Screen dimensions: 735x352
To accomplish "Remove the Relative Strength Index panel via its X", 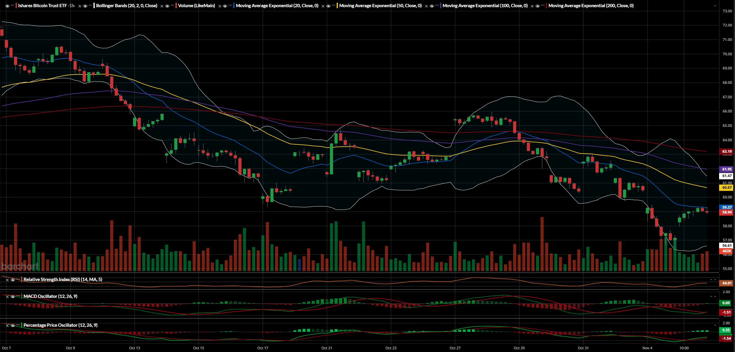I will (8, 280).
